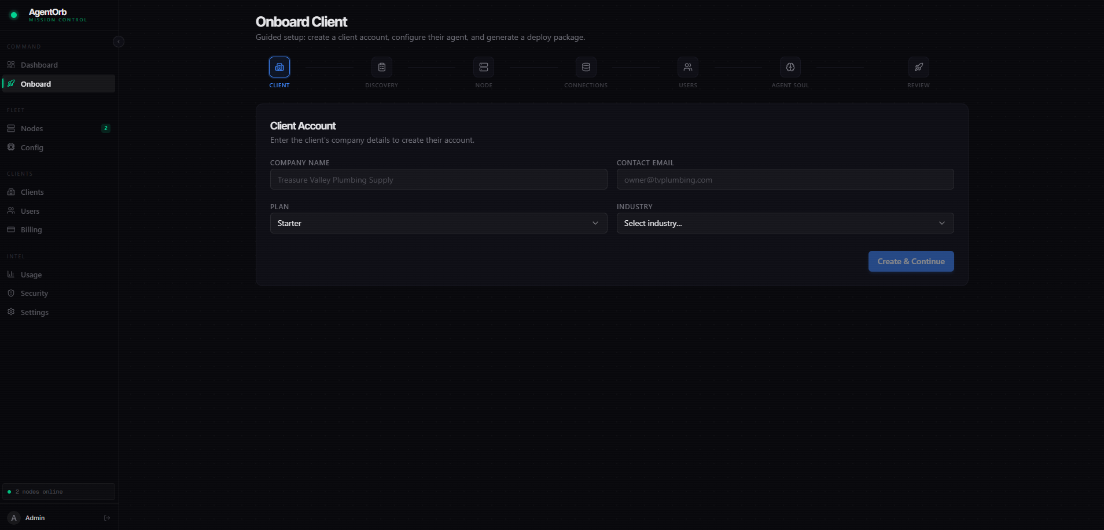
Task: Navigate to Users in sidebar
Action: (58, 211)
